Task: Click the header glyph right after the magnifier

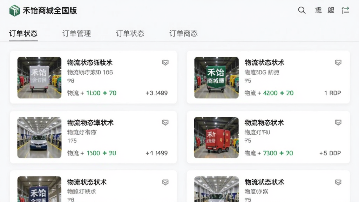Action: [x=318, y=10]
